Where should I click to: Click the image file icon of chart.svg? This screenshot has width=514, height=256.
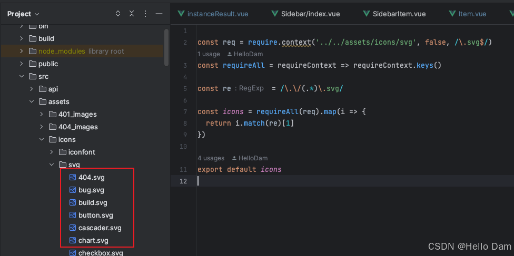73,240
